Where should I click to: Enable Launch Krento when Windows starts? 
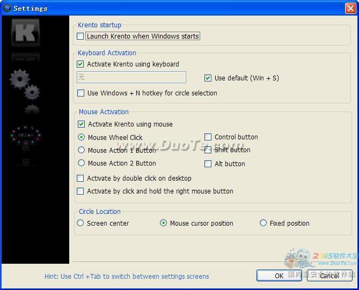point(80,36)
